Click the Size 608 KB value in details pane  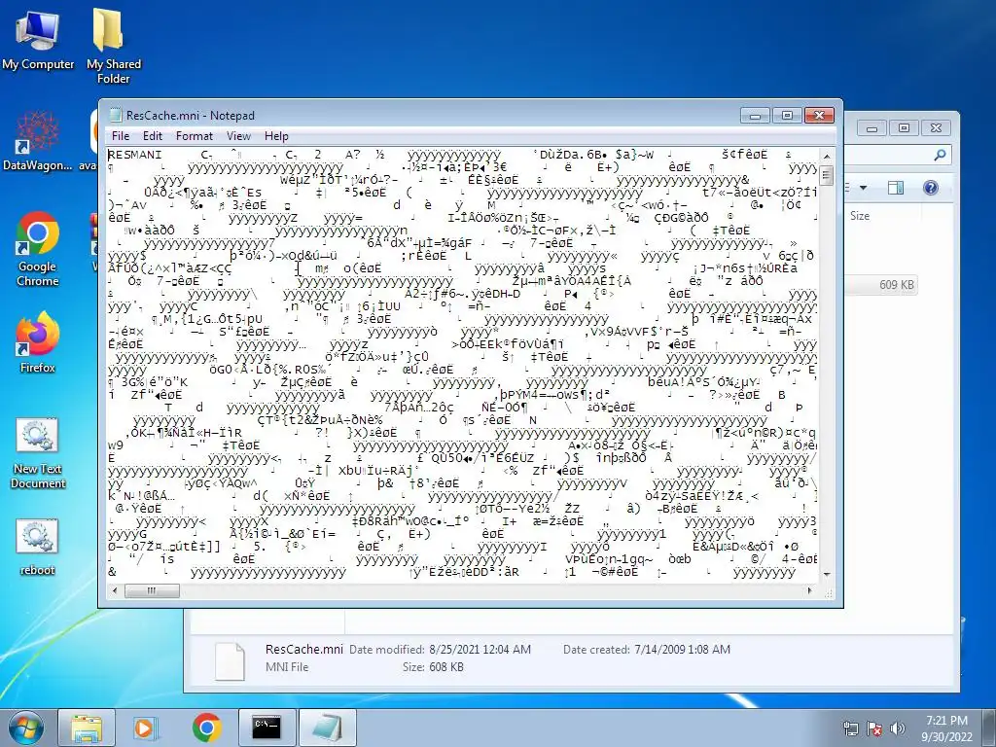tap(446, 667)
